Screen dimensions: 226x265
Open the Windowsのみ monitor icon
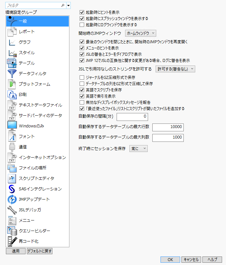(x=12, y=126)
